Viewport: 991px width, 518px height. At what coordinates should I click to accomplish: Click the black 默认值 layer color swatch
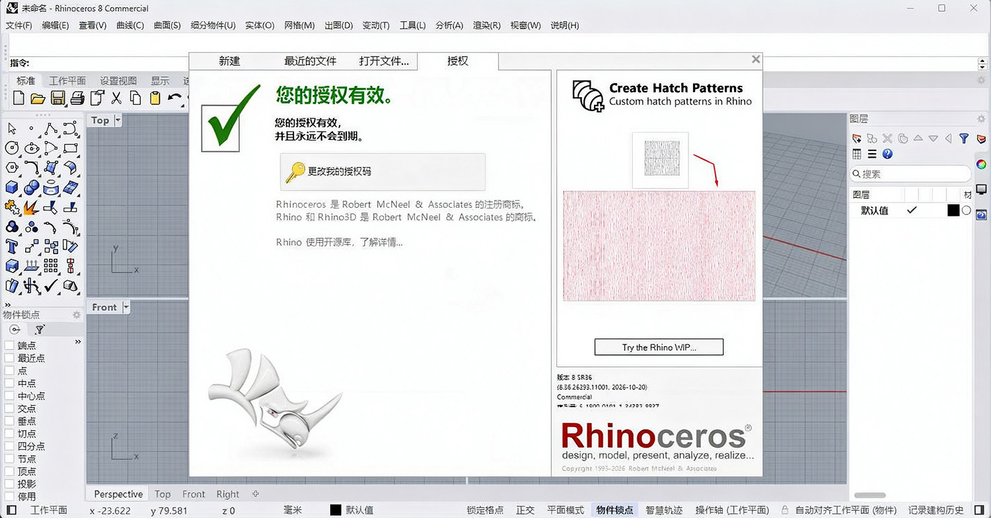(x=953, y=210)
